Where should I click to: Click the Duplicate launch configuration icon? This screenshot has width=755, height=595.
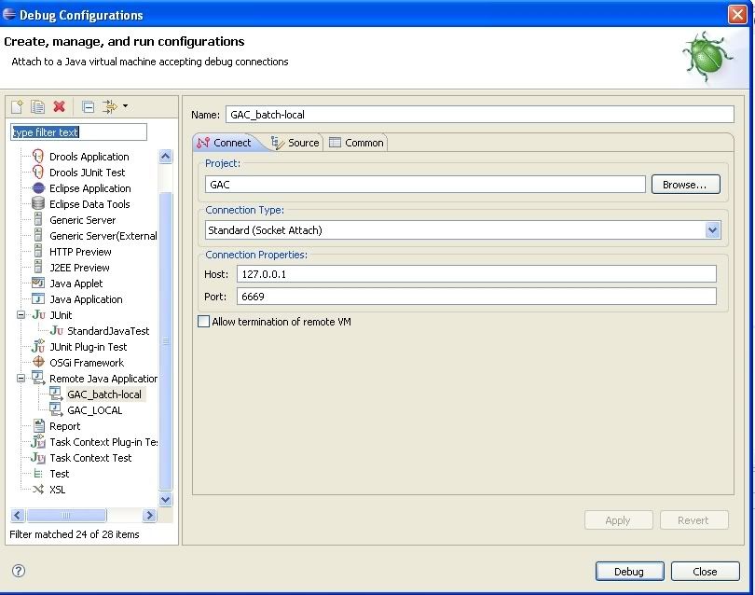click(37, 107)
